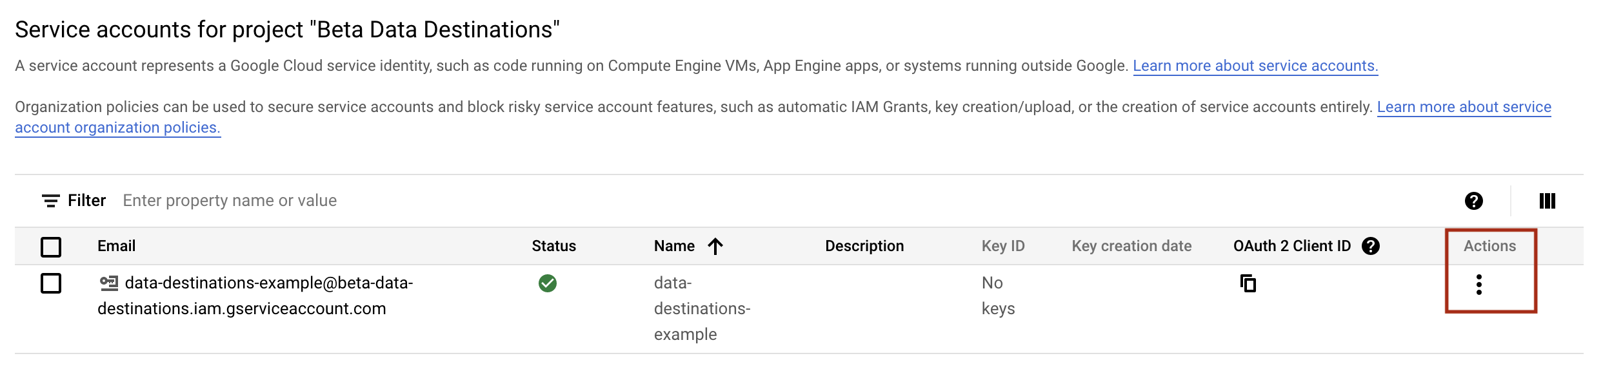Click the service account icon beside the email

point(108,283)
